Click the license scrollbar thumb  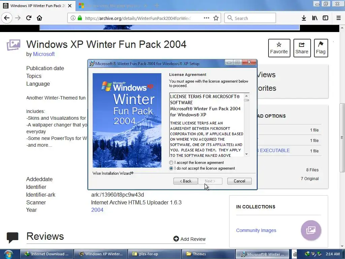click(246, 100)
